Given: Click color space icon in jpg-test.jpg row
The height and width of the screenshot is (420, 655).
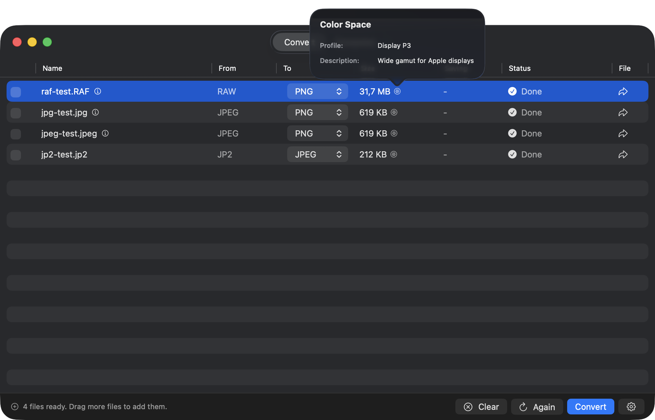Looking at the screenshot, I should 394,112.
